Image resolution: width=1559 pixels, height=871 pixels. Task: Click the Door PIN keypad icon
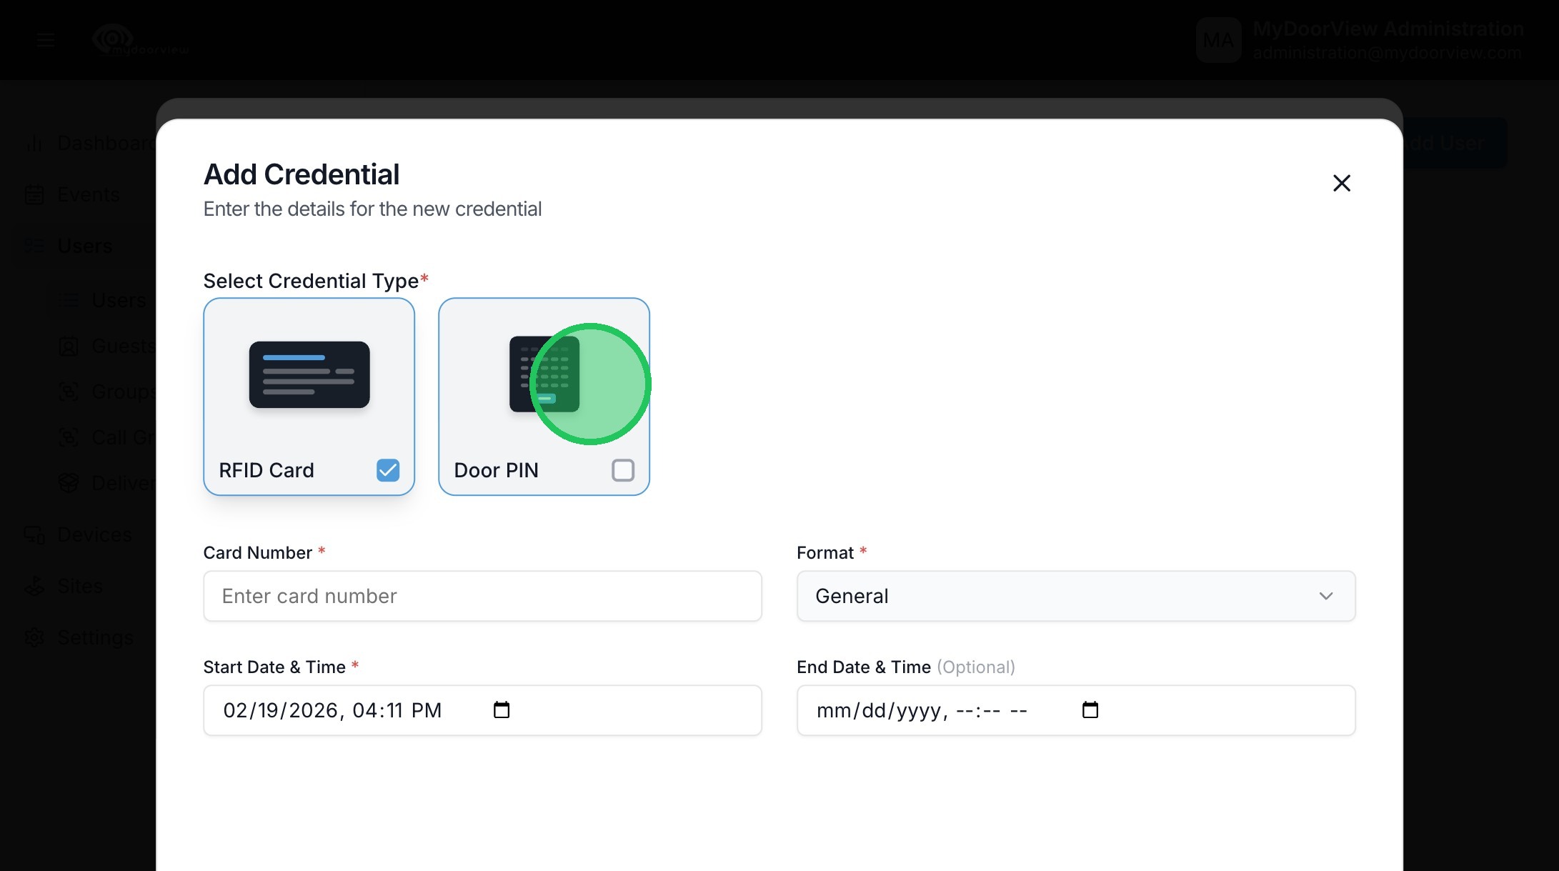pos(544,374)
